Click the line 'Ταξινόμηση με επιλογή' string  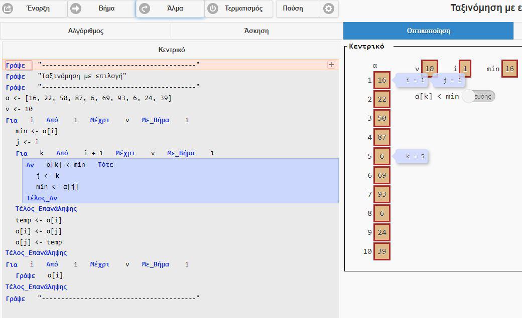(81, 76)
